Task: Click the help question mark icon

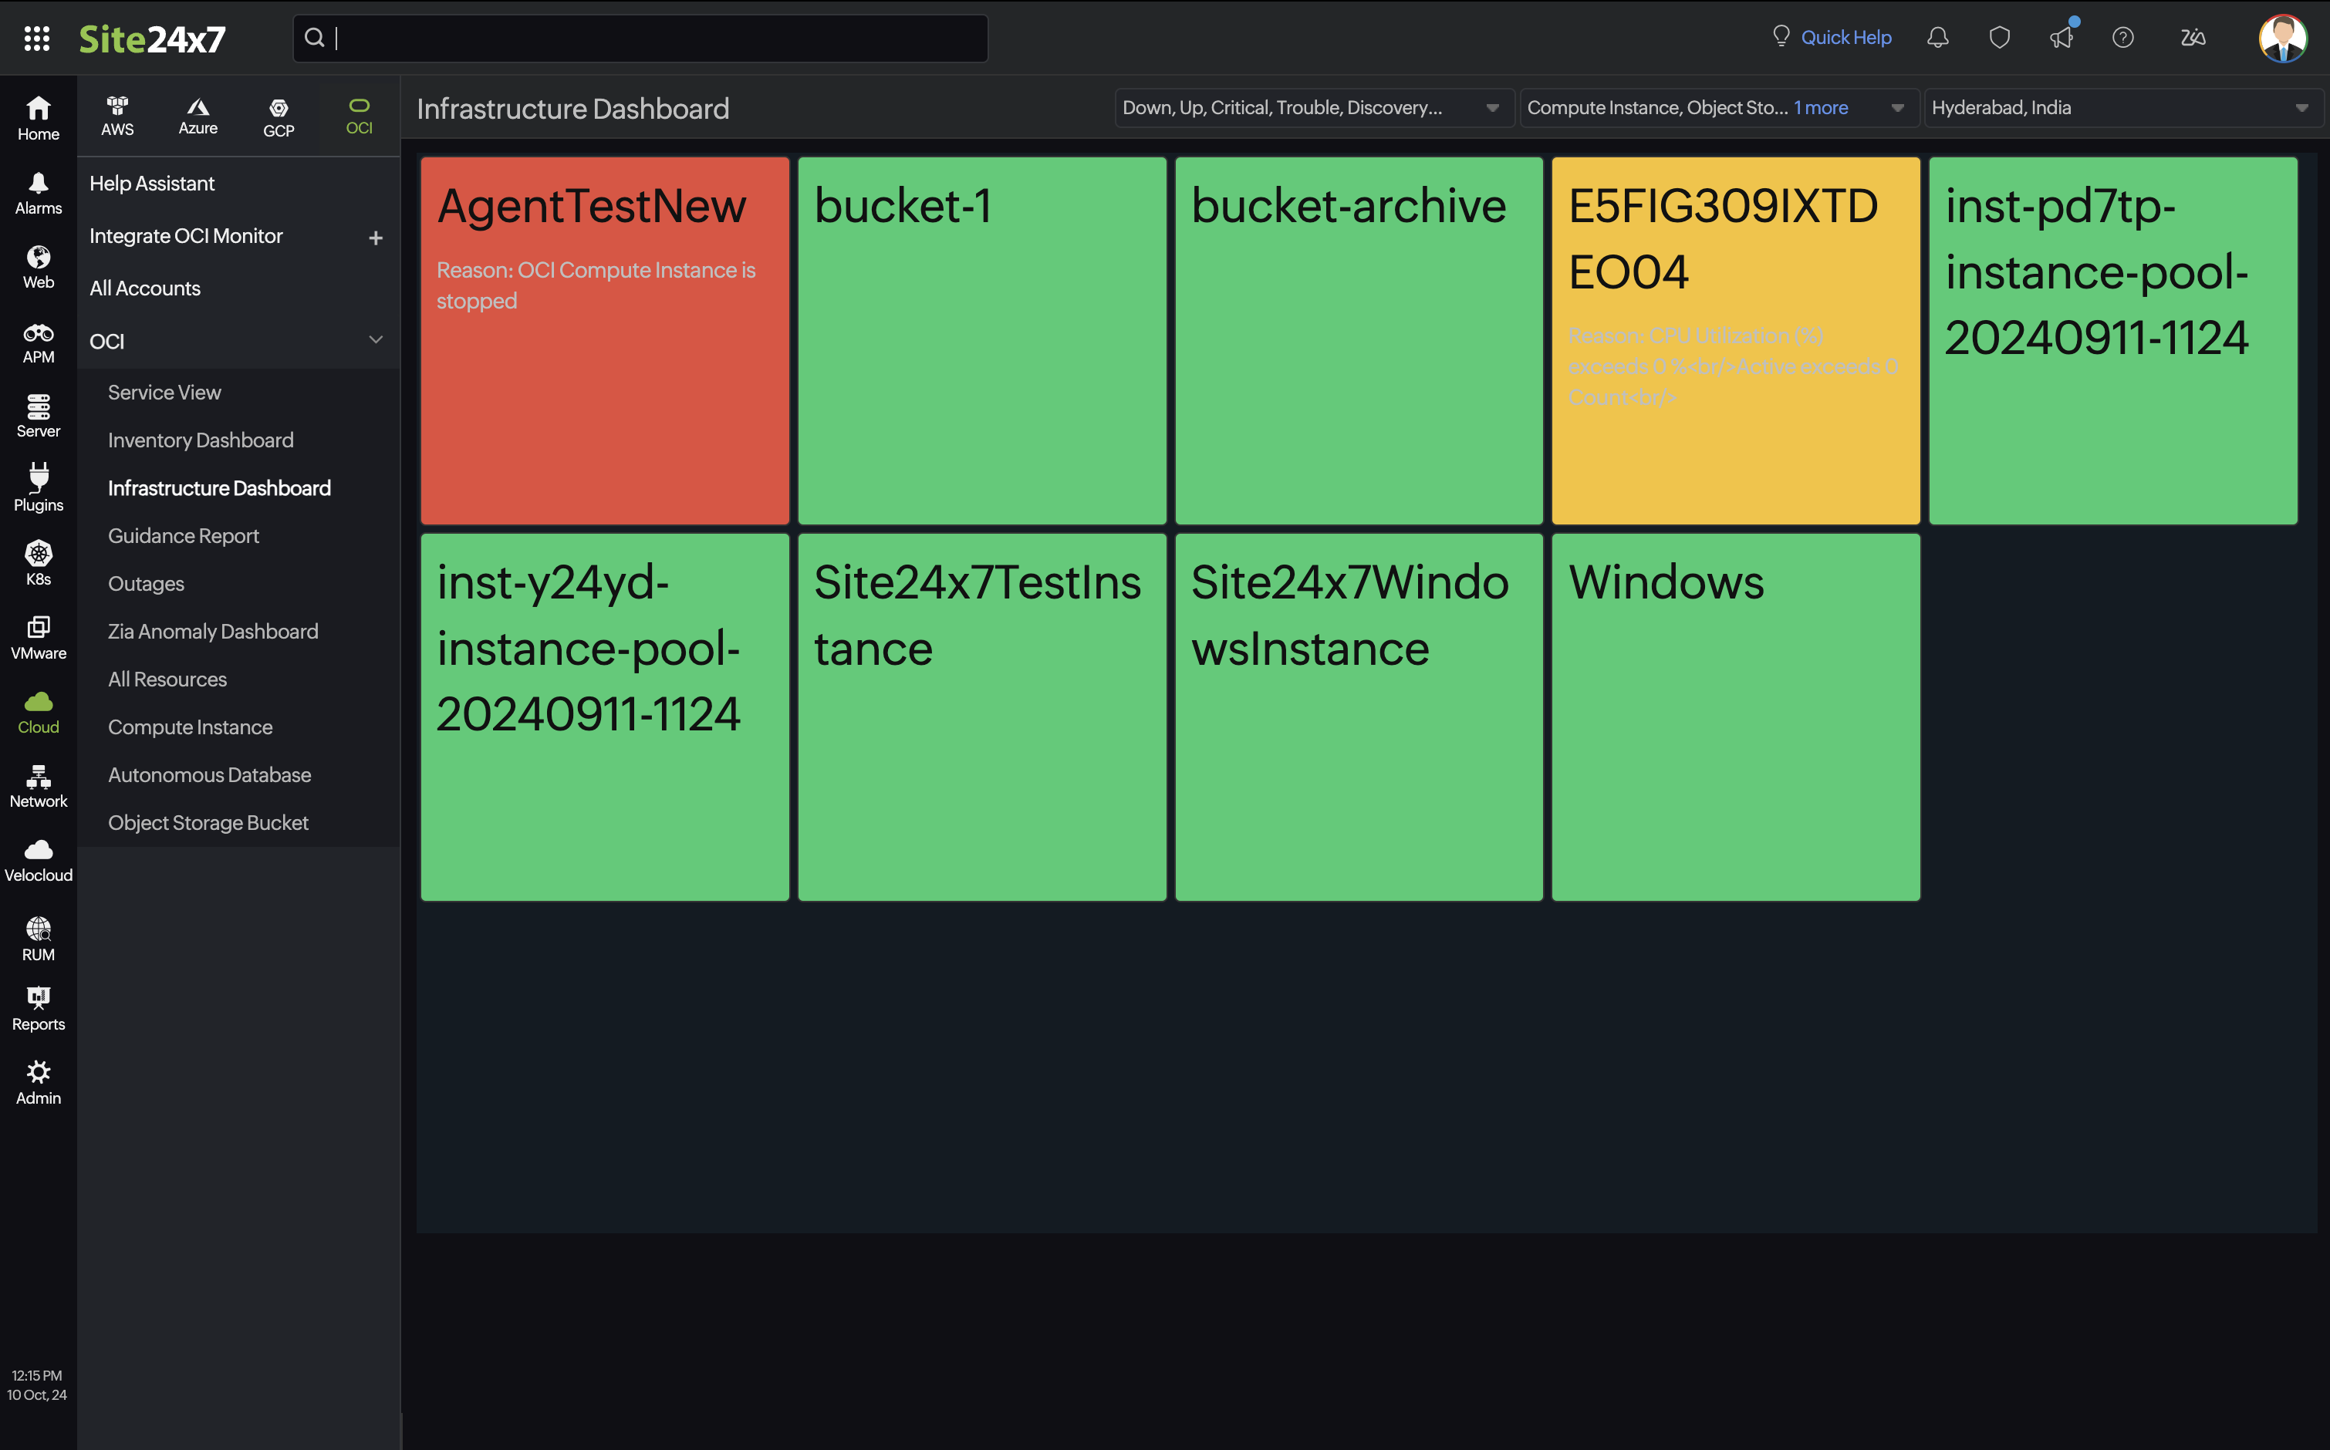Action: click(2122, 37)
